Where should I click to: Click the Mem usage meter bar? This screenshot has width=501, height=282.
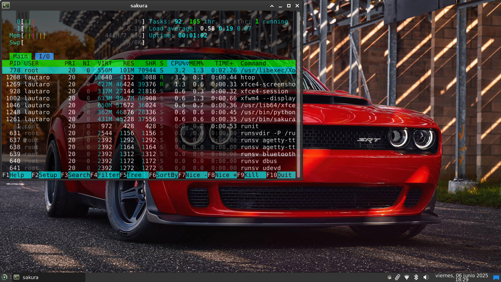77,36
